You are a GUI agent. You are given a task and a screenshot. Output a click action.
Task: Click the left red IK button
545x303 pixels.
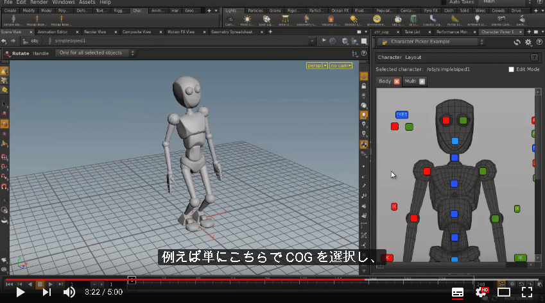[x=394, y=207]
